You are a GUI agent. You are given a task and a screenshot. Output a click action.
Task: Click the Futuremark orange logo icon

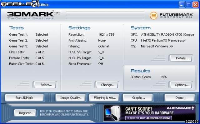[153, 16]
